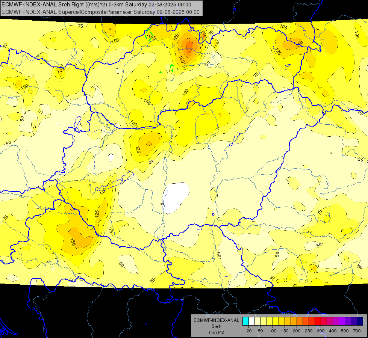Click the legend's Sreh parameter name
The height and width of the screenshot is (338, 368).
[217, 326]
